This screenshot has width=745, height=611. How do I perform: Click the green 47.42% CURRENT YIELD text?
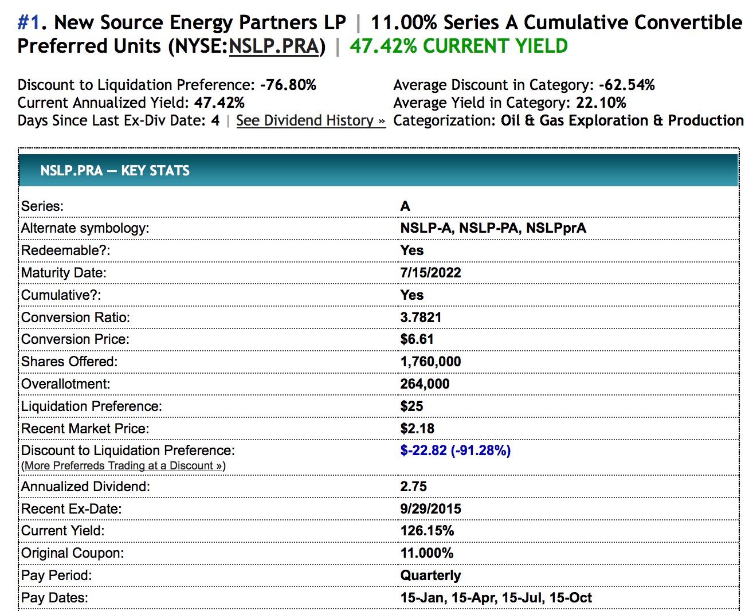458,46
